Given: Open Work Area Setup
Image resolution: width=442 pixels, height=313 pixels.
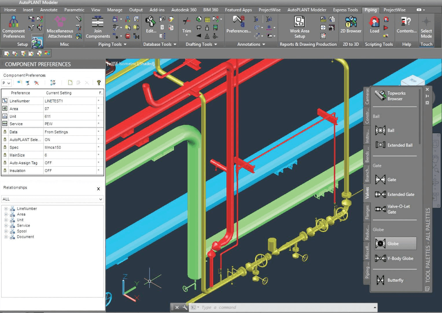Looking at the screenshot, I should coord(299,27).
